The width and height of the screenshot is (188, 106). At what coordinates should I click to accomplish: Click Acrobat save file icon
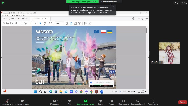(3, 23)
